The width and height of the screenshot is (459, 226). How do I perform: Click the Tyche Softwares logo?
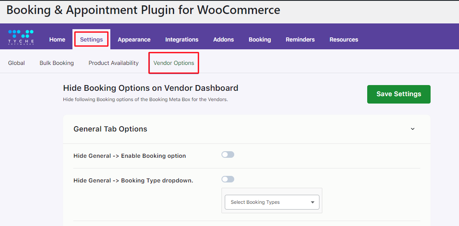click(x=21, y=37)
